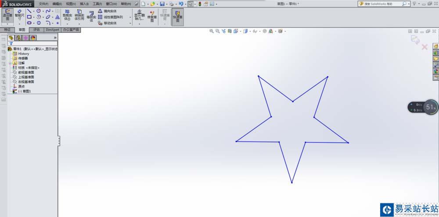Choose Mirror Entities (镜向实体)
This screenshot has height=217, width=439.
[107, 11]
